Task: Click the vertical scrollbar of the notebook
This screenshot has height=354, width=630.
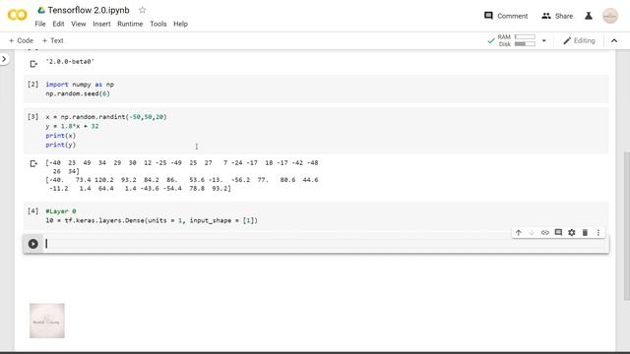Action: tap(626, 225)
